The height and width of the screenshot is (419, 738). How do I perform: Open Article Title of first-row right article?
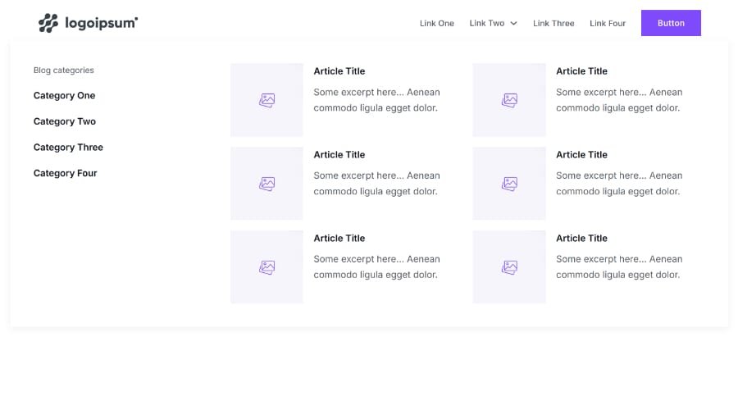pyautogui.click(x=581, y=71)
